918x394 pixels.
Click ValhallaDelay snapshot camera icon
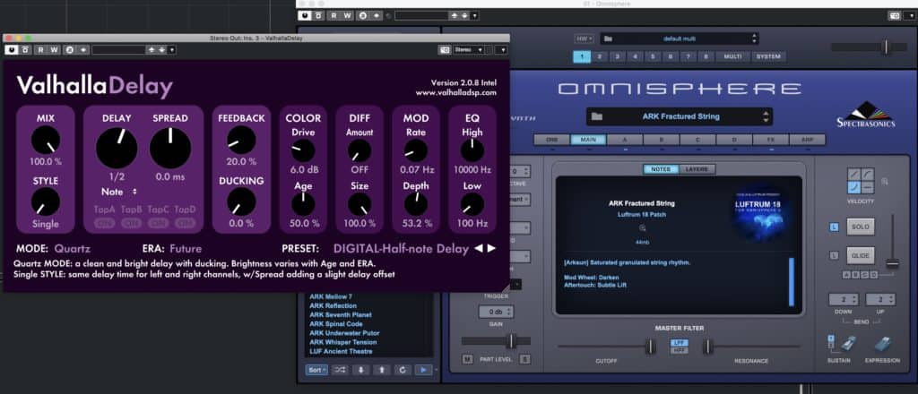[x=445, y=49]
